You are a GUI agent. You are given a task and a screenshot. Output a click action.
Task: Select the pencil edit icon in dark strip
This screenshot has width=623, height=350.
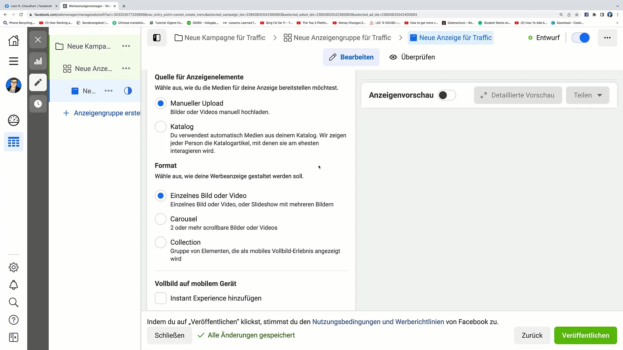click(x=38, y=82)
